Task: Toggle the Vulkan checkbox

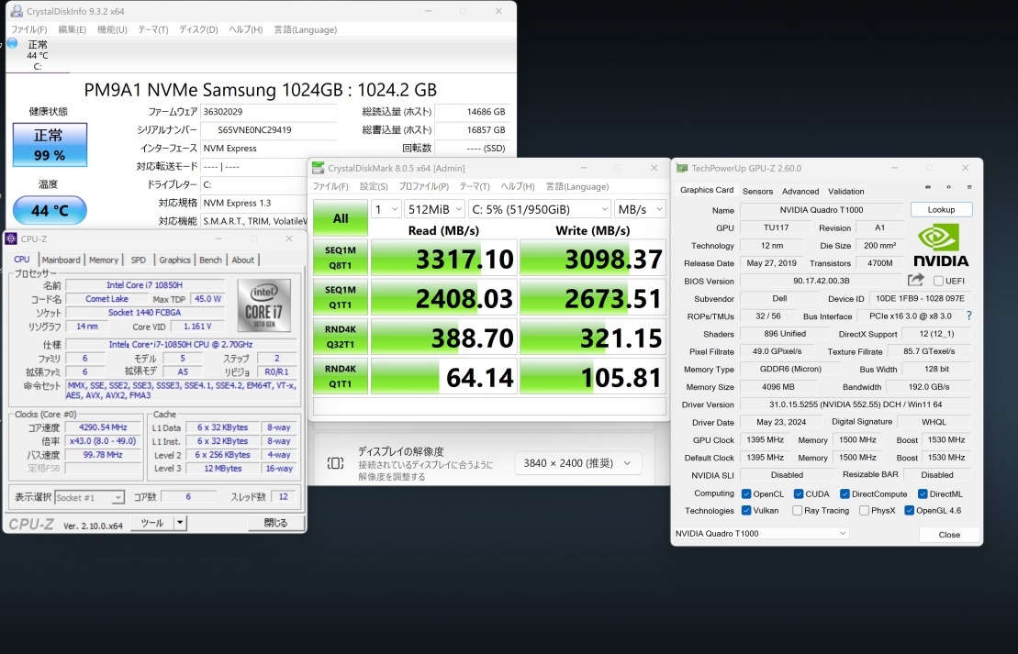Action: point(746,511)
